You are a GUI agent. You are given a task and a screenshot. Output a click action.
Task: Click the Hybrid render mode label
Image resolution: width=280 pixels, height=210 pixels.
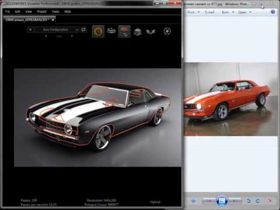155,202
